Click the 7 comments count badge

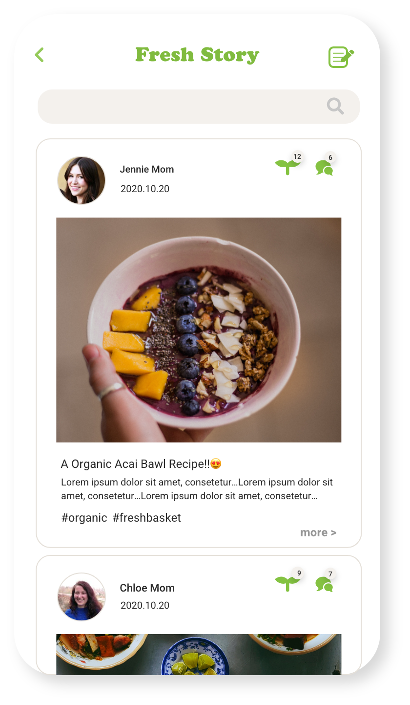(330, 574)
